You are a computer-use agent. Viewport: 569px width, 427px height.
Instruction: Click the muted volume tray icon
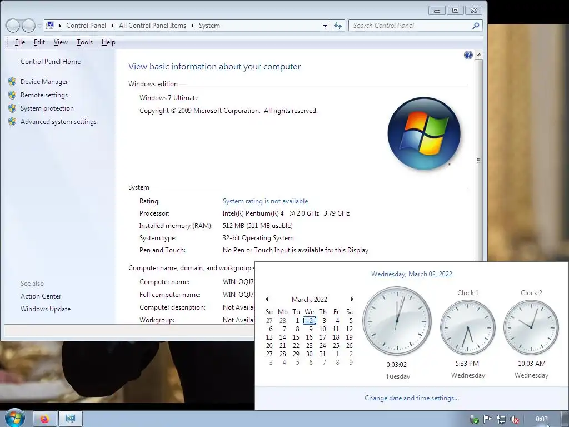pos(514,419)
